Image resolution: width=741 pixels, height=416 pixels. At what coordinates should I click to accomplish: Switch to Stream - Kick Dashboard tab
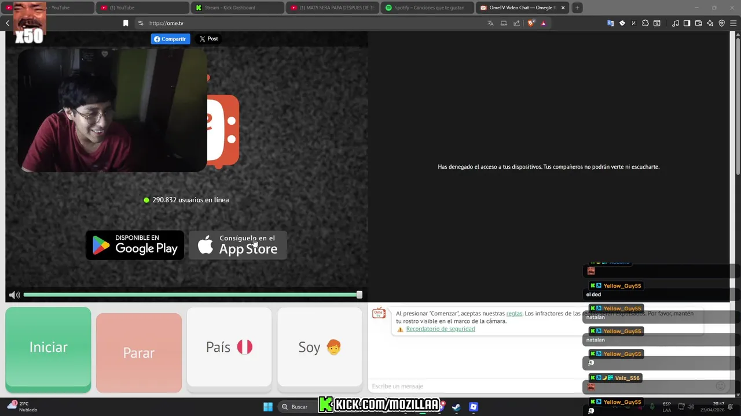[x=237, y=8]
